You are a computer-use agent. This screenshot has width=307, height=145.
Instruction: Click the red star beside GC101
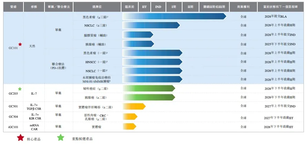click(20, 45)
